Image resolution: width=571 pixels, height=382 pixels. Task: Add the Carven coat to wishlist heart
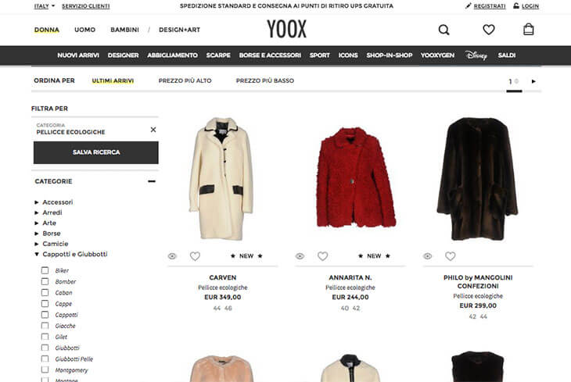pyautogui.click(x=195, y=256)
